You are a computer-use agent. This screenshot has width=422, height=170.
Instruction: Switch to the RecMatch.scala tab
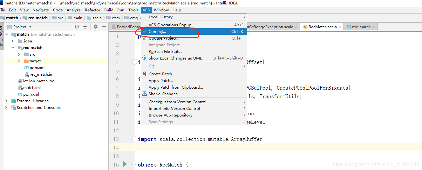point(322,27)
